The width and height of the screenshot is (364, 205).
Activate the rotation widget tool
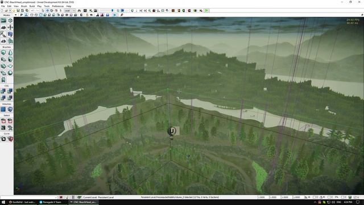[52, 11]
